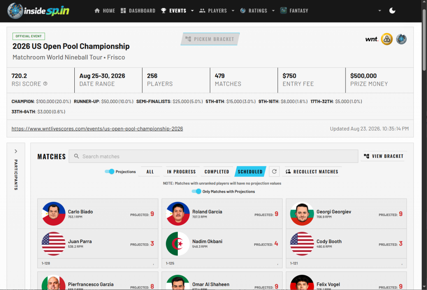Screen dimensions: 427x290
Task: Click the Pierfrancesco Garzia player name
Action: (91, 284)
